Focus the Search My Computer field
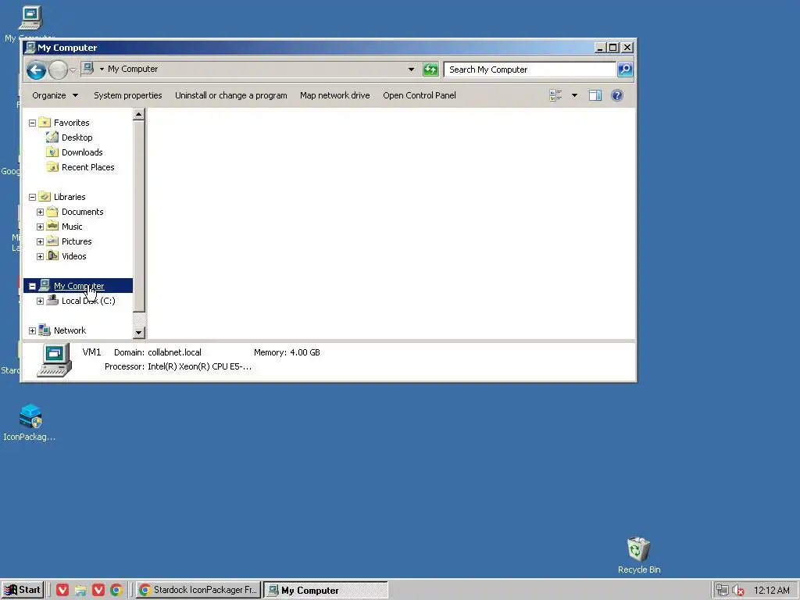This screenshot has width=800, height=600. [530, 70]
